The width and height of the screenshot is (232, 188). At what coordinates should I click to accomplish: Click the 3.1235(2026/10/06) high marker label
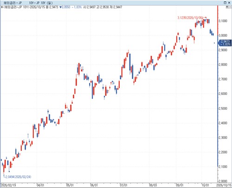[x=190, y=18]
